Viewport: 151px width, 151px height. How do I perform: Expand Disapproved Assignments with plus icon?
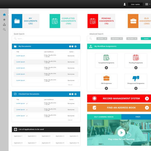[x=136, y=88]
